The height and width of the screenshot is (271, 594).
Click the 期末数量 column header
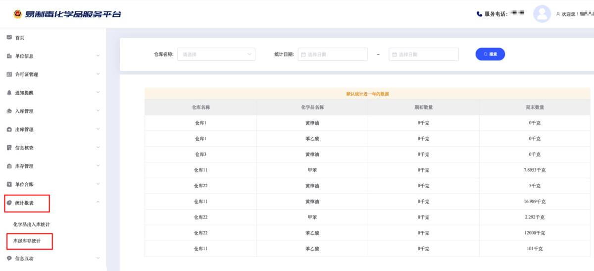(x=535, y=107)
